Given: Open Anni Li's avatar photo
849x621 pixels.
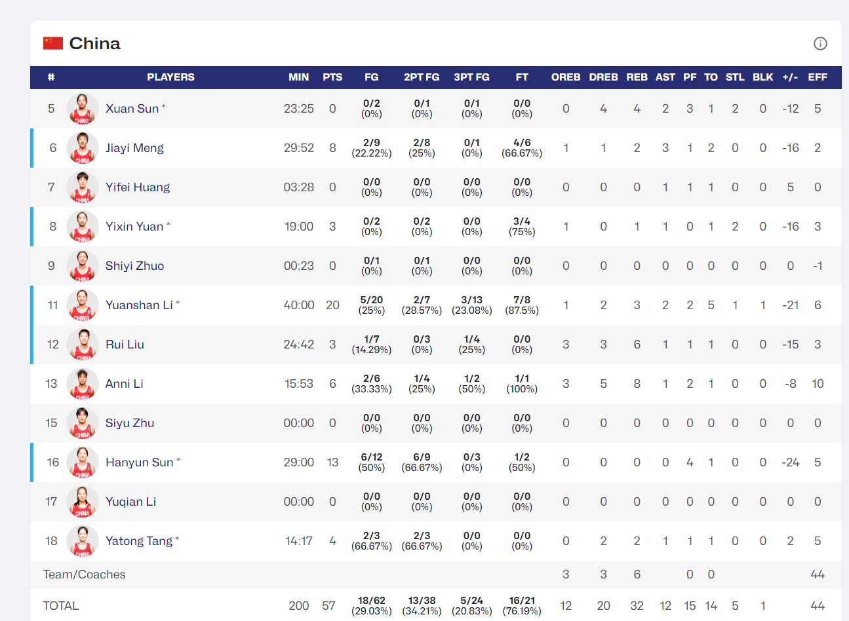Looking at the screenshot, I should 83,384.
